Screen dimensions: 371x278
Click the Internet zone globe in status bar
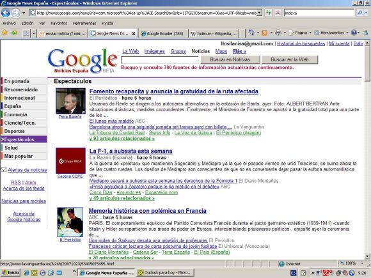click(x=281, y=264)
